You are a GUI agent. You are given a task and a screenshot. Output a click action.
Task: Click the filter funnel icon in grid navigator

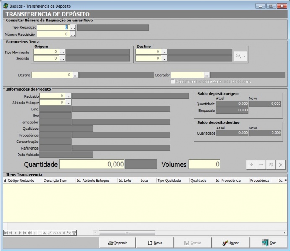[74, 233]
